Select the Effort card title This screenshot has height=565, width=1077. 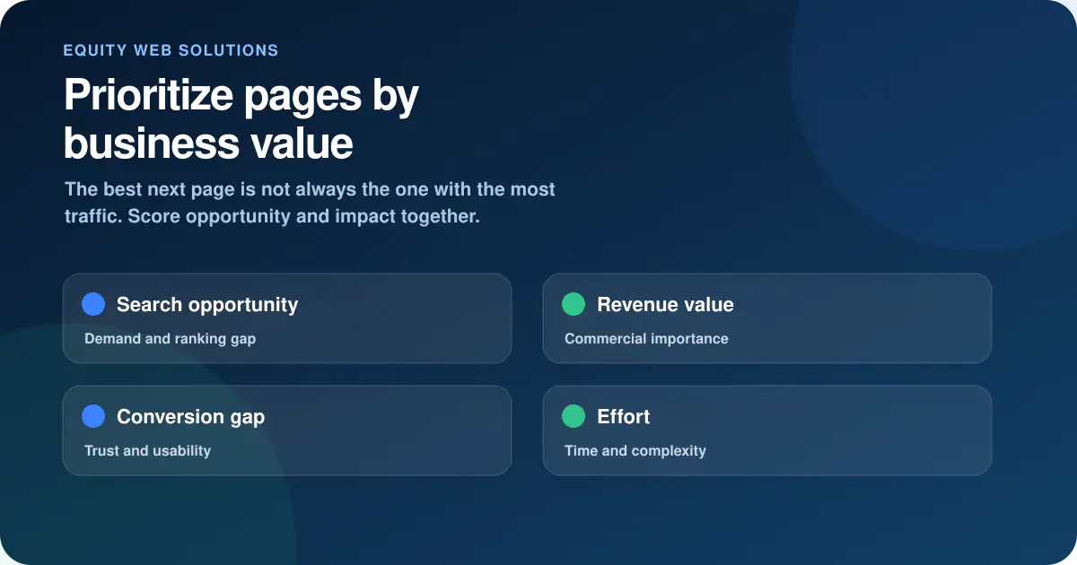[624, 417]
